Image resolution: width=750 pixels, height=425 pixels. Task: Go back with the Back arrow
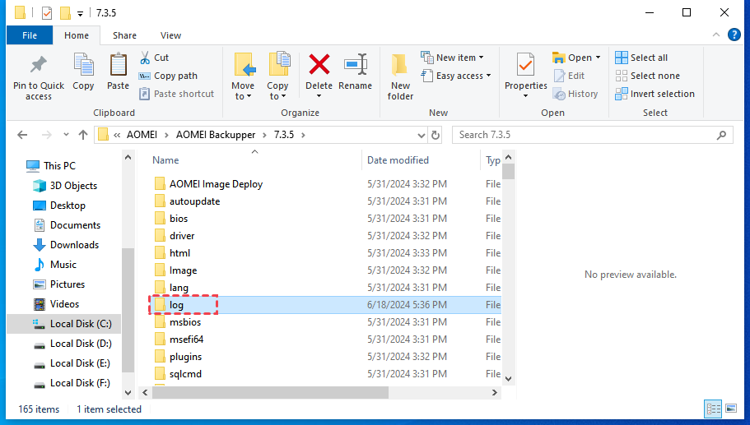point(22,135)
